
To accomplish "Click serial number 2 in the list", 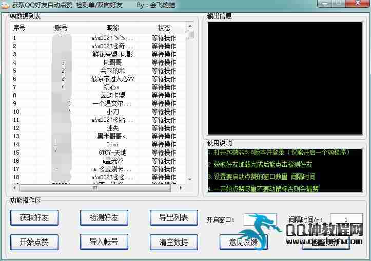I will pyautogui.click(x=14, y=46).
